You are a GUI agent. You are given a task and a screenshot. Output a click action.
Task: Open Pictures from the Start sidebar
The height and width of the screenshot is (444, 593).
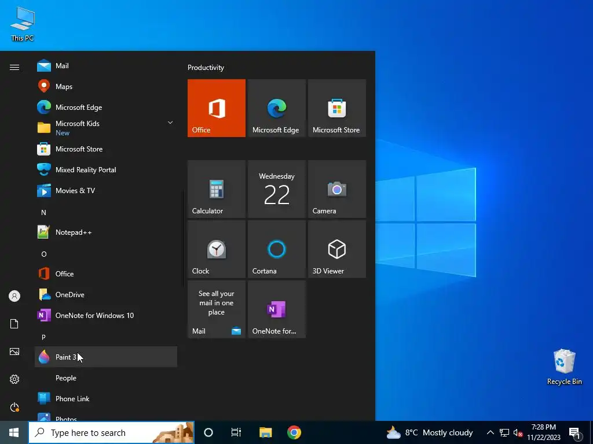tap(14, 351)
